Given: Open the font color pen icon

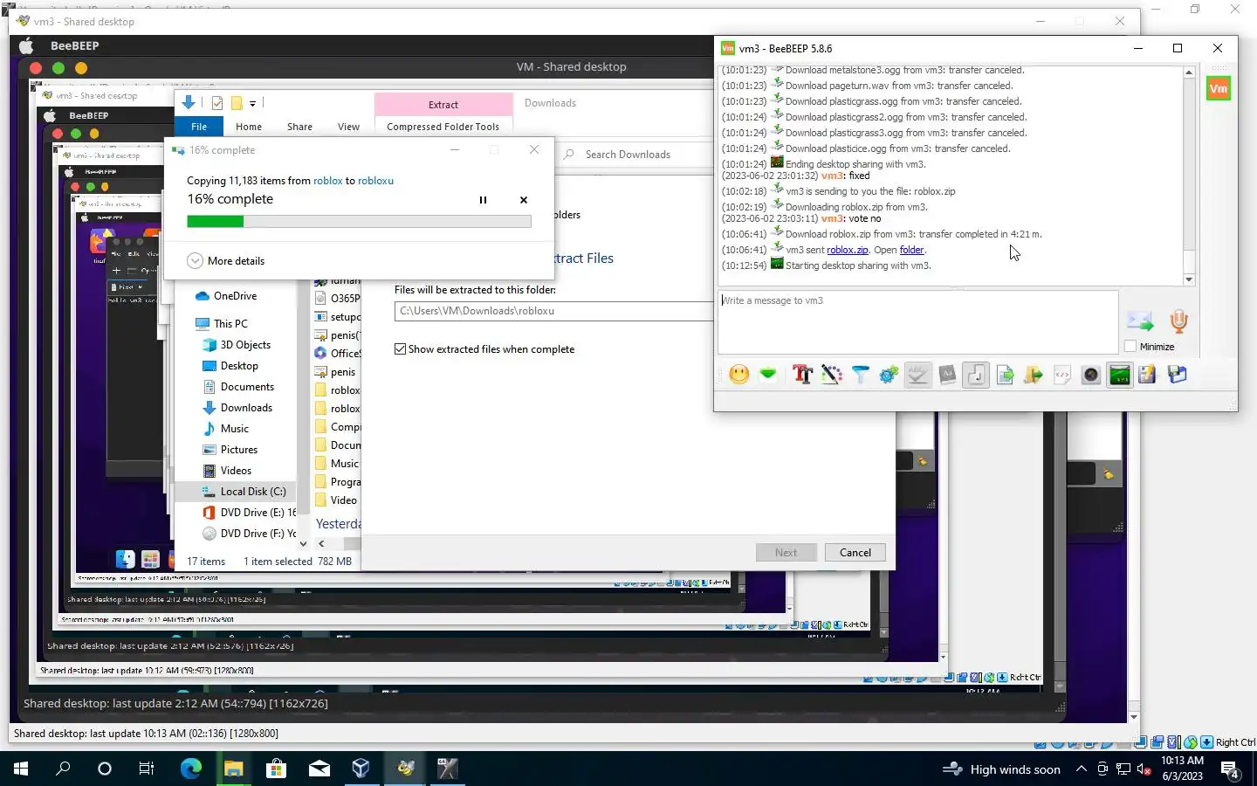Looking at the screenshot, I should (x=831, y=375).
